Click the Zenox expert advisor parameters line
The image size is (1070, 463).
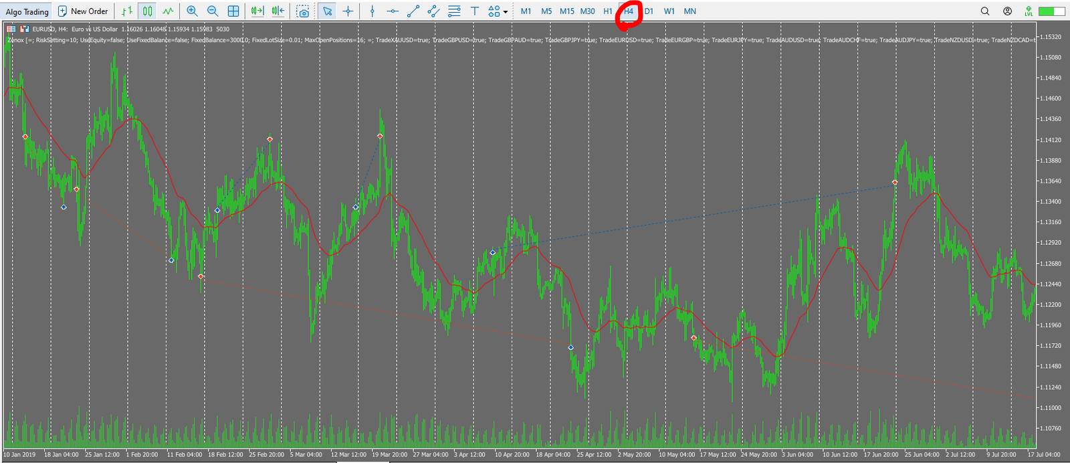pos(522,40)
